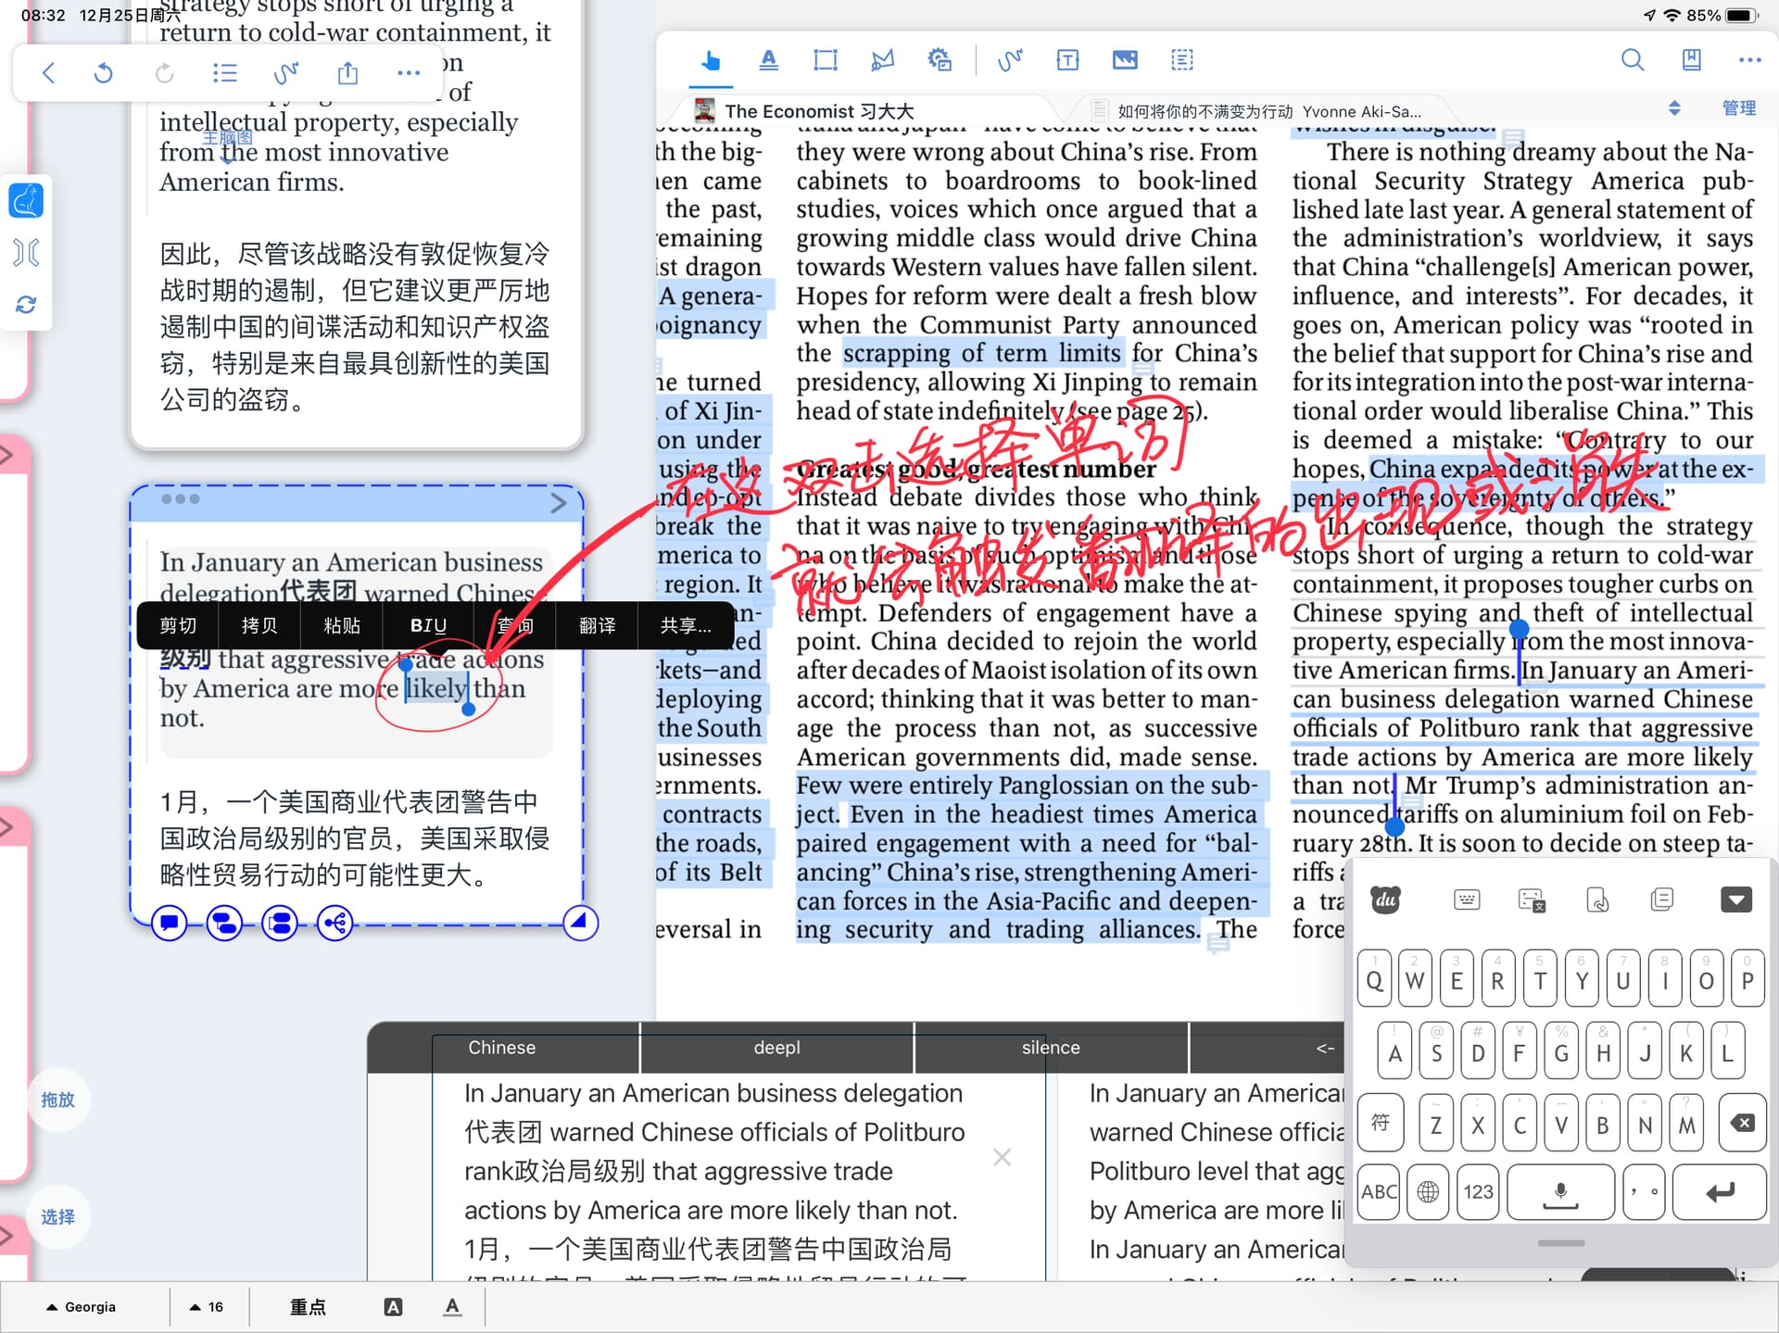Select the image annotation tool
This screenshot has width=1779, height=1333.
[1125, 61]
